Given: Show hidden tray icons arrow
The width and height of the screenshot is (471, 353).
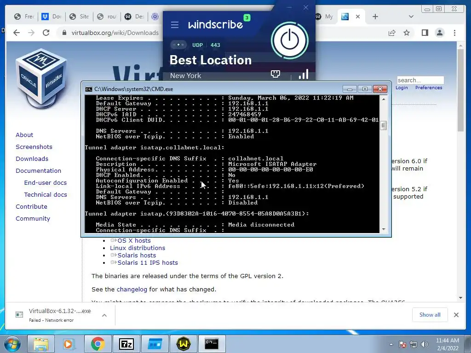Looking at the screenshot, I should (391, 344).
